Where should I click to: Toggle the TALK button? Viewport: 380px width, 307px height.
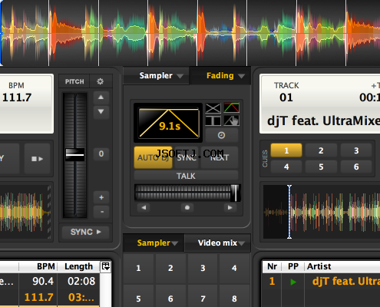point(186,176)
